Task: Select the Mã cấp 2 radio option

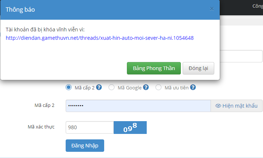Action: pyautogui.click(x=68, y=88)
